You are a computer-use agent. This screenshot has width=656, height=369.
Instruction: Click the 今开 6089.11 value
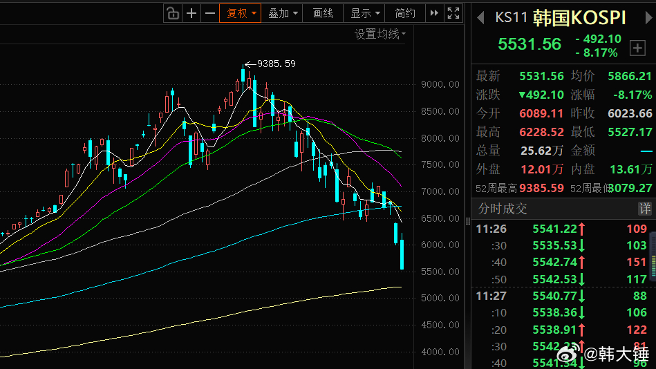[541, 113]
